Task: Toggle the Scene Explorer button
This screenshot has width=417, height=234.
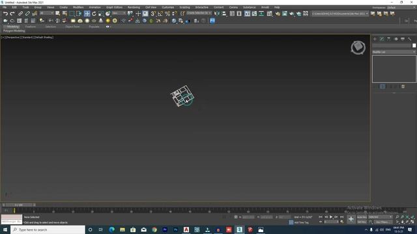Action: click(232, 14)
